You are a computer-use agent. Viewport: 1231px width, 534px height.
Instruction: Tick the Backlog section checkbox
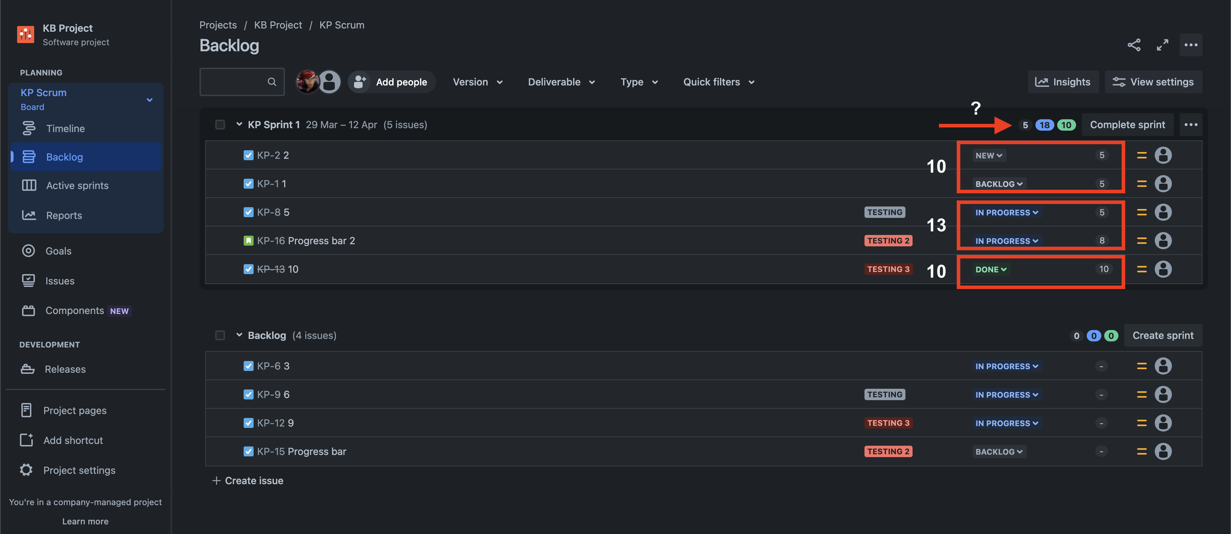[220, 335]
